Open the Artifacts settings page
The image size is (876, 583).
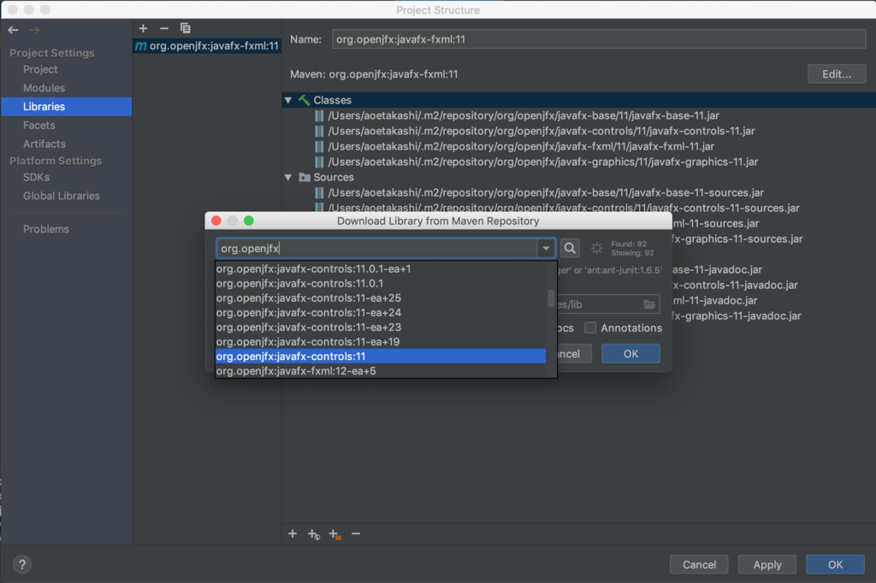44,144
